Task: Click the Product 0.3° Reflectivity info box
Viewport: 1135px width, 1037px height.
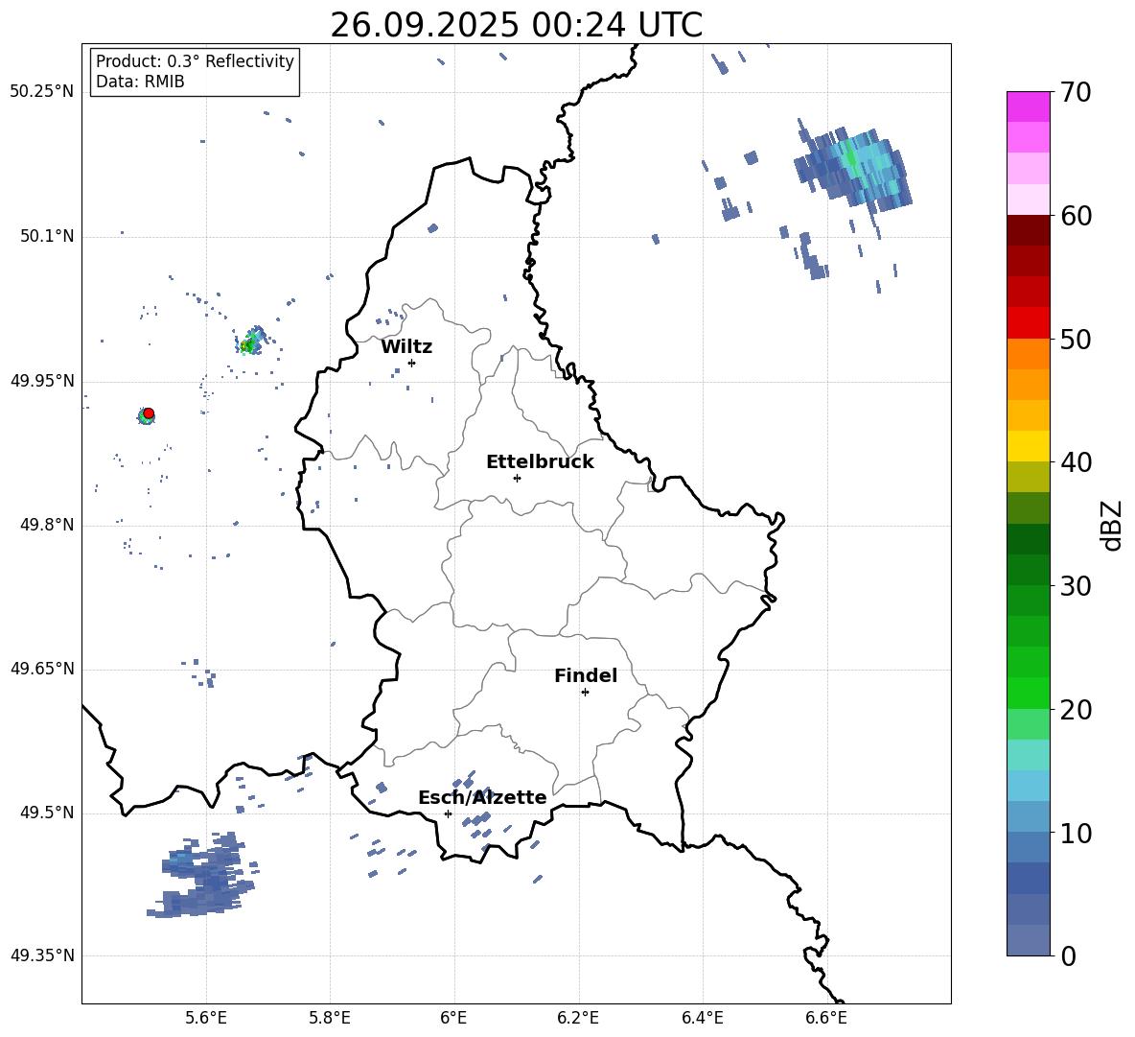Action: 195,72
